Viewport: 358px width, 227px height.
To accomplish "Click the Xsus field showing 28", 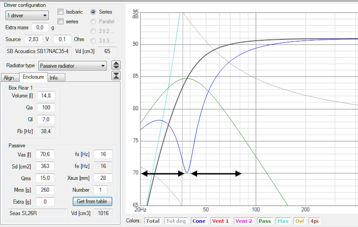I will click(x=103, y=178).
